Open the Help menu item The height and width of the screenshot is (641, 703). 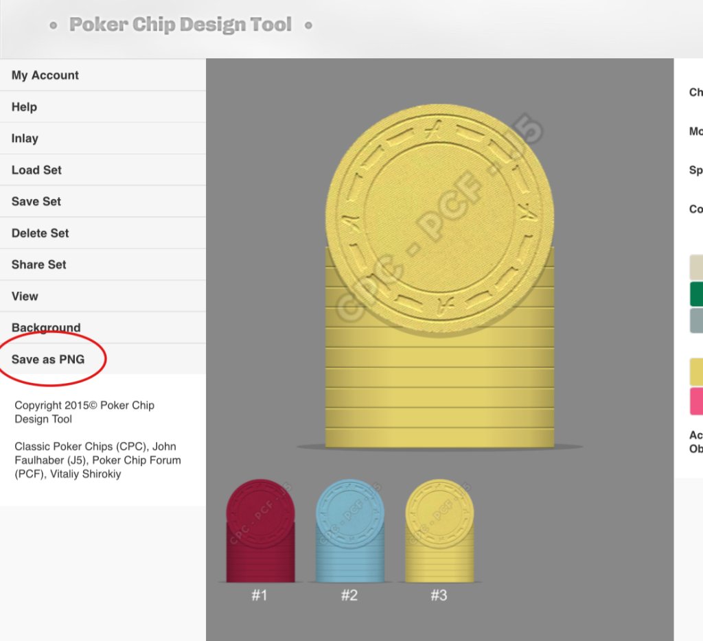coord(25,107)
